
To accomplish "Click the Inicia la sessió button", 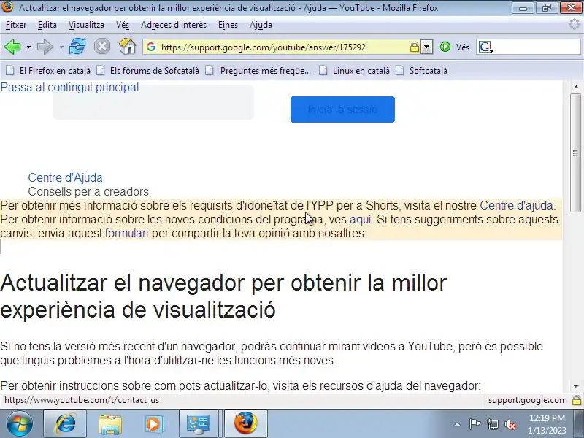I will pos(342,109).
